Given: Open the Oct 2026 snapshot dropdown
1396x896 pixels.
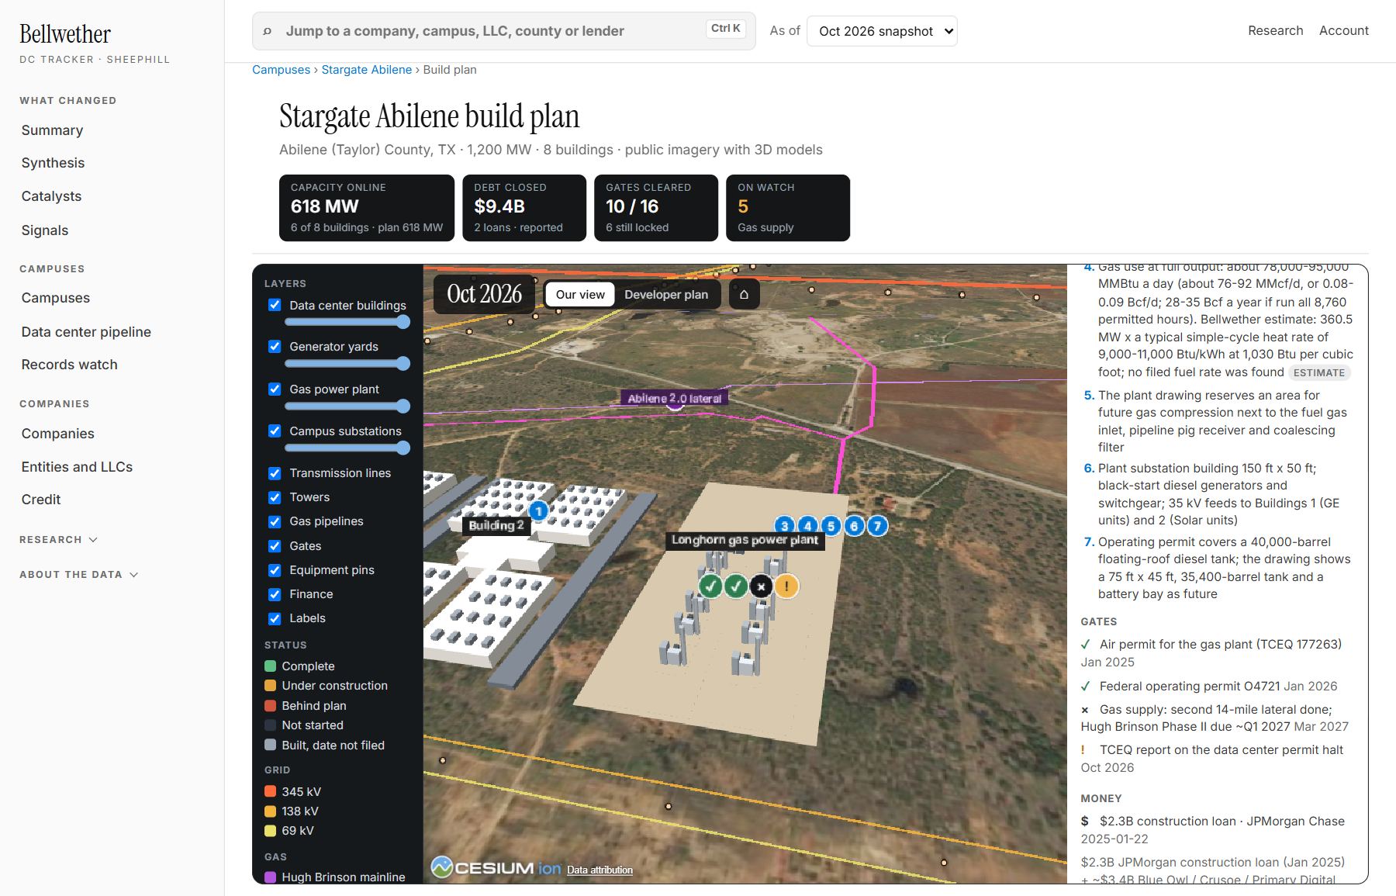Looking at the screenshot, I should point(882,31).
